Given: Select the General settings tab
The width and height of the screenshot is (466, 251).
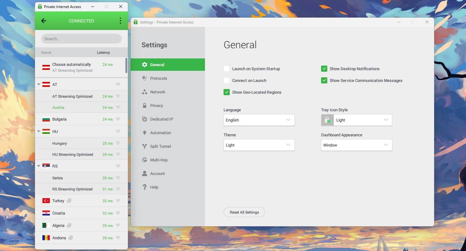Looking at the screenshot, I should (x=168, y=65).
